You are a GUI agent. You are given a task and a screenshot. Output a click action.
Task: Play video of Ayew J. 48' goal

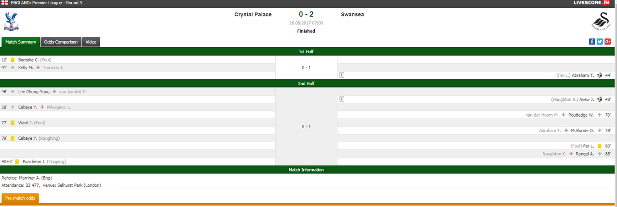[x=342, y=99]
